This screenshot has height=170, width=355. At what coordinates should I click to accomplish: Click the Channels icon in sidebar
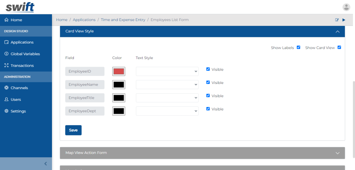coord(6,88)
